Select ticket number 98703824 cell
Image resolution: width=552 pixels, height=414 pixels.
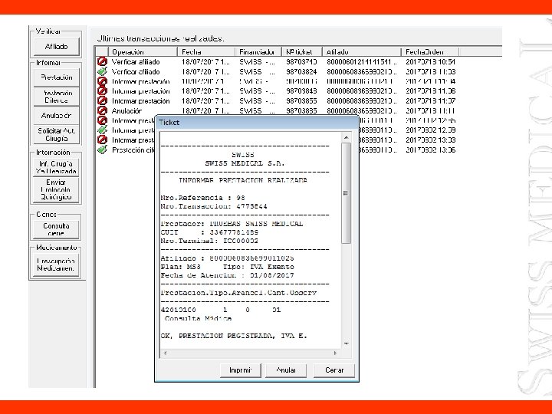301,72
